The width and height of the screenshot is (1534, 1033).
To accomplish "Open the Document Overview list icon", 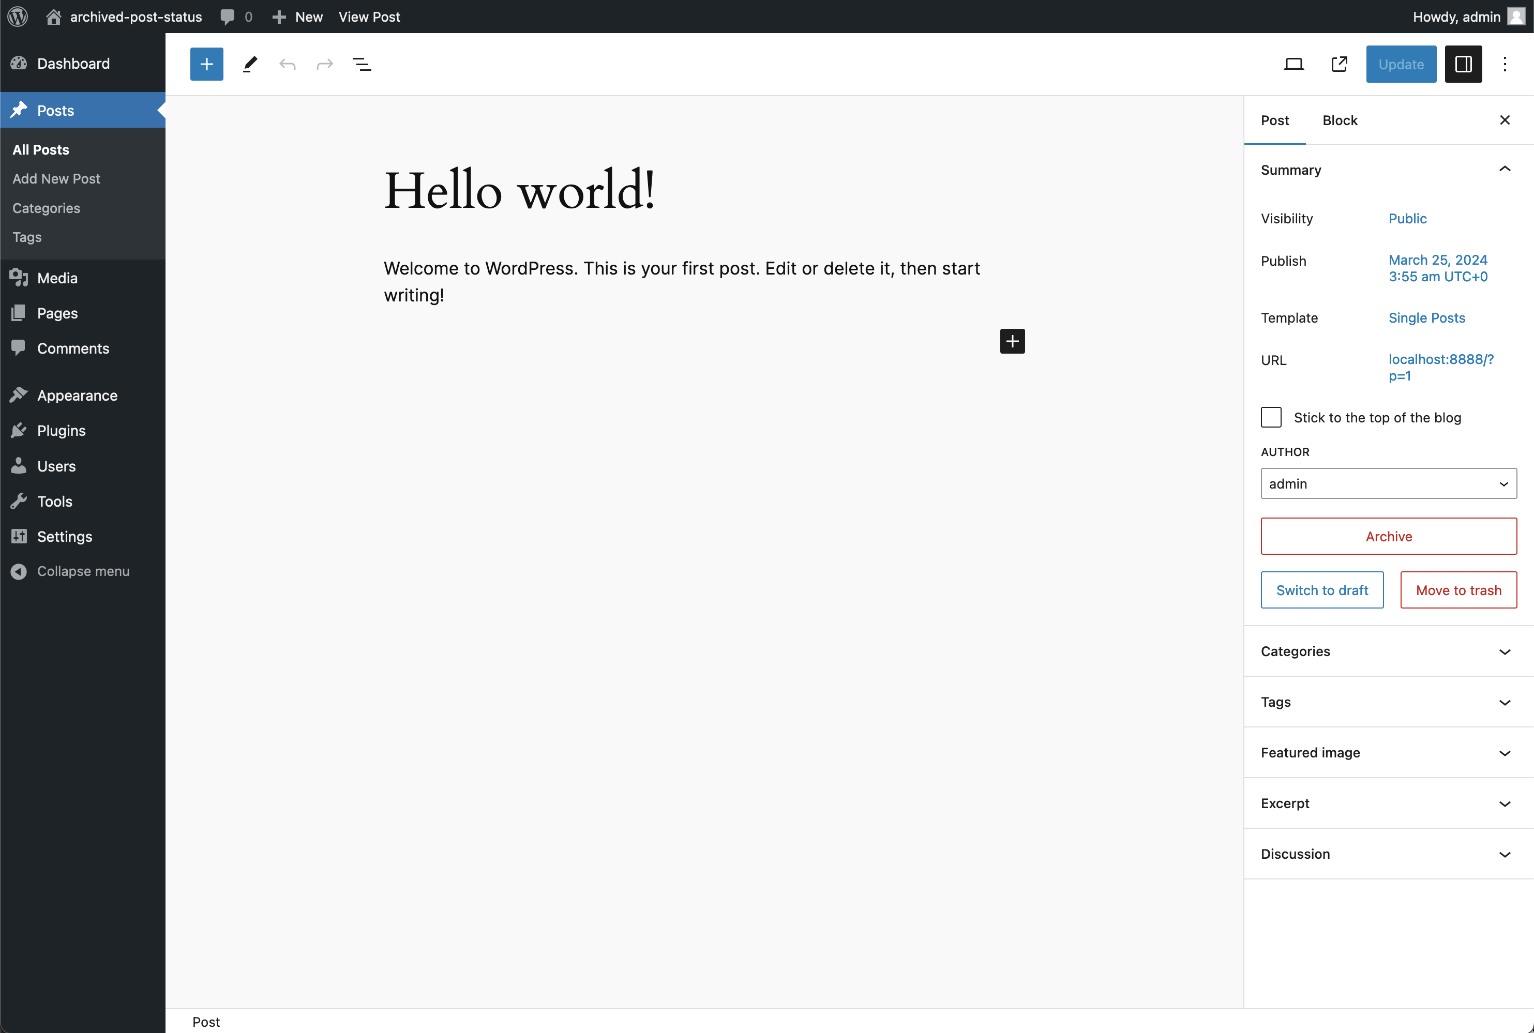I will [x=362, y=64].
